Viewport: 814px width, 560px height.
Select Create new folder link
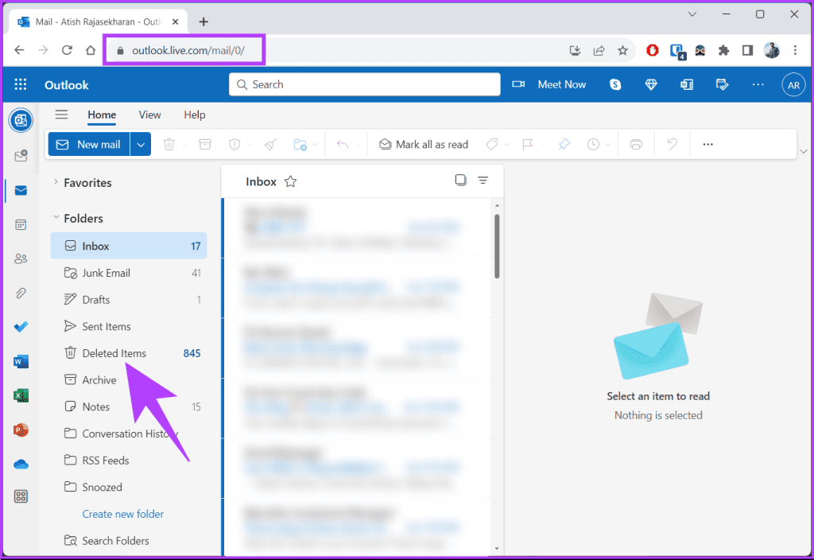pos(122,514)
